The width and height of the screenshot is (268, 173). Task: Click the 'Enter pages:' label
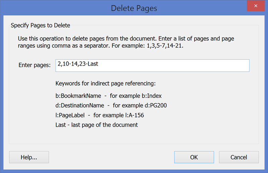35,65
